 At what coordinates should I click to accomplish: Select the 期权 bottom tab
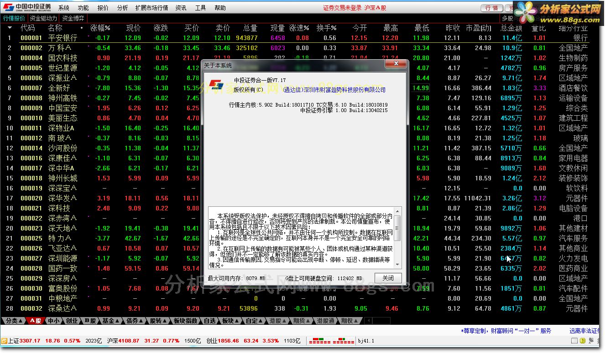[349, 321]
